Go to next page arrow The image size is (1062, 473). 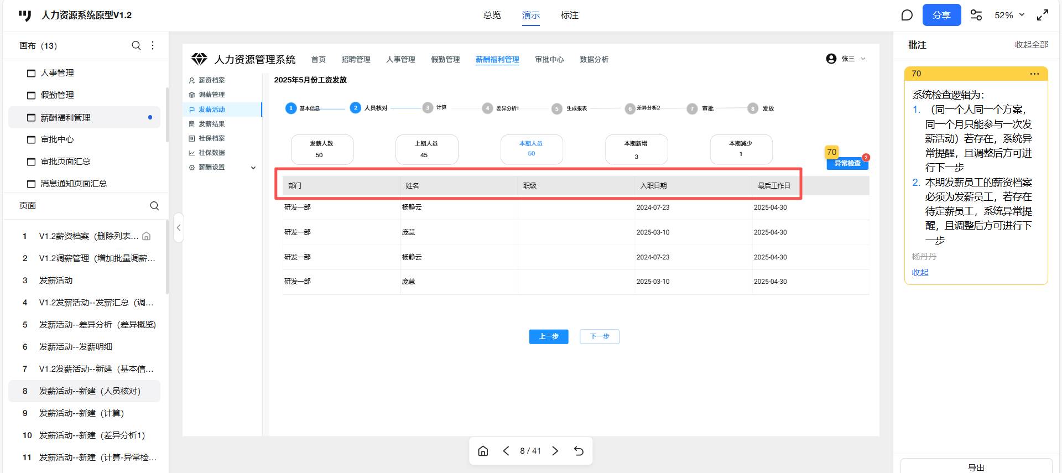point(555,451)
